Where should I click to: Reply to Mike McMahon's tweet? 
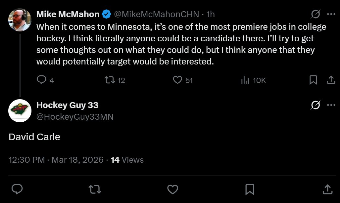coord(41,80)
